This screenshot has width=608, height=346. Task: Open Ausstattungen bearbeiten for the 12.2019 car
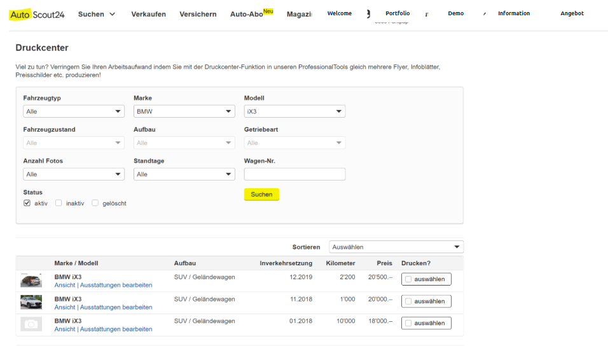click(x=116, y=285)
